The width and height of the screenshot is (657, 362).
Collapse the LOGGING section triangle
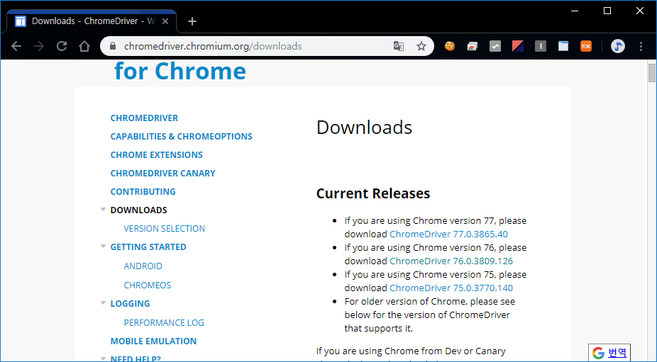(x=103, y=302)
